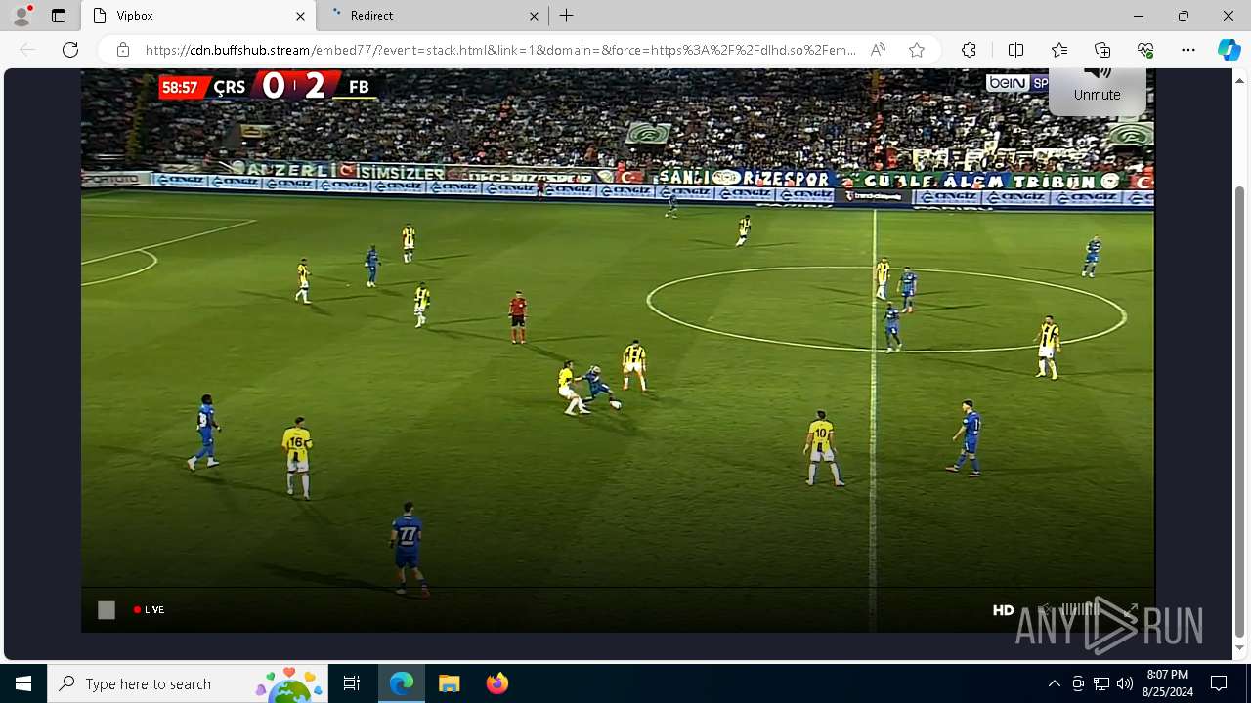Open the tab actions menu
The height and width of the screenshot is (703, 1251).
[x=59, y=16]
